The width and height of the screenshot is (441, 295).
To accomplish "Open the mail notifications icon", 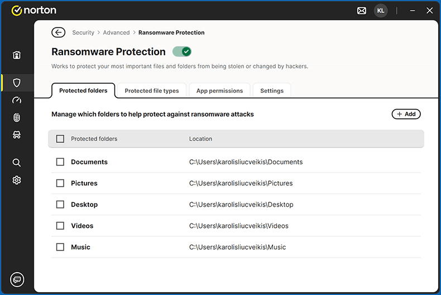I will pos(362,11).
